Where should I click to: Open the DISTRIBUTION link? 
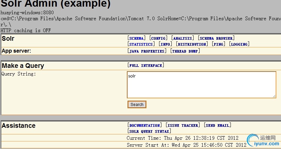click(x=192, y=44)
